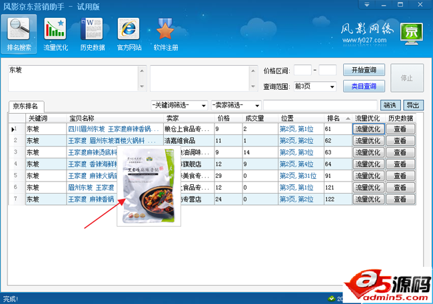Image resolution: width=433 pixels, height=304 pixels.
Task: Click the green 京 monitor logo icon
Action: click(x=412, y=34)
